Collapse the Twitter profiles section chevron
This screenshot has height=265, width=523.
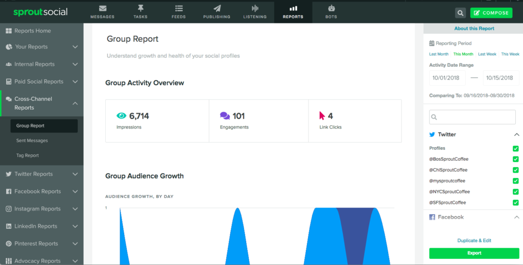(x=517, y=135)
